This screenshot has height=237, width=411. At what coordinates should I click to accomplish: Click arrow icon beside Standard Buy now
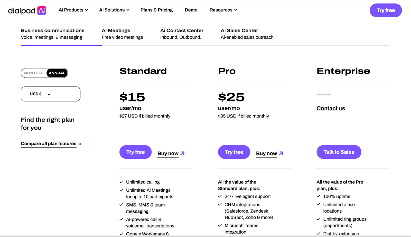point(182,153)
